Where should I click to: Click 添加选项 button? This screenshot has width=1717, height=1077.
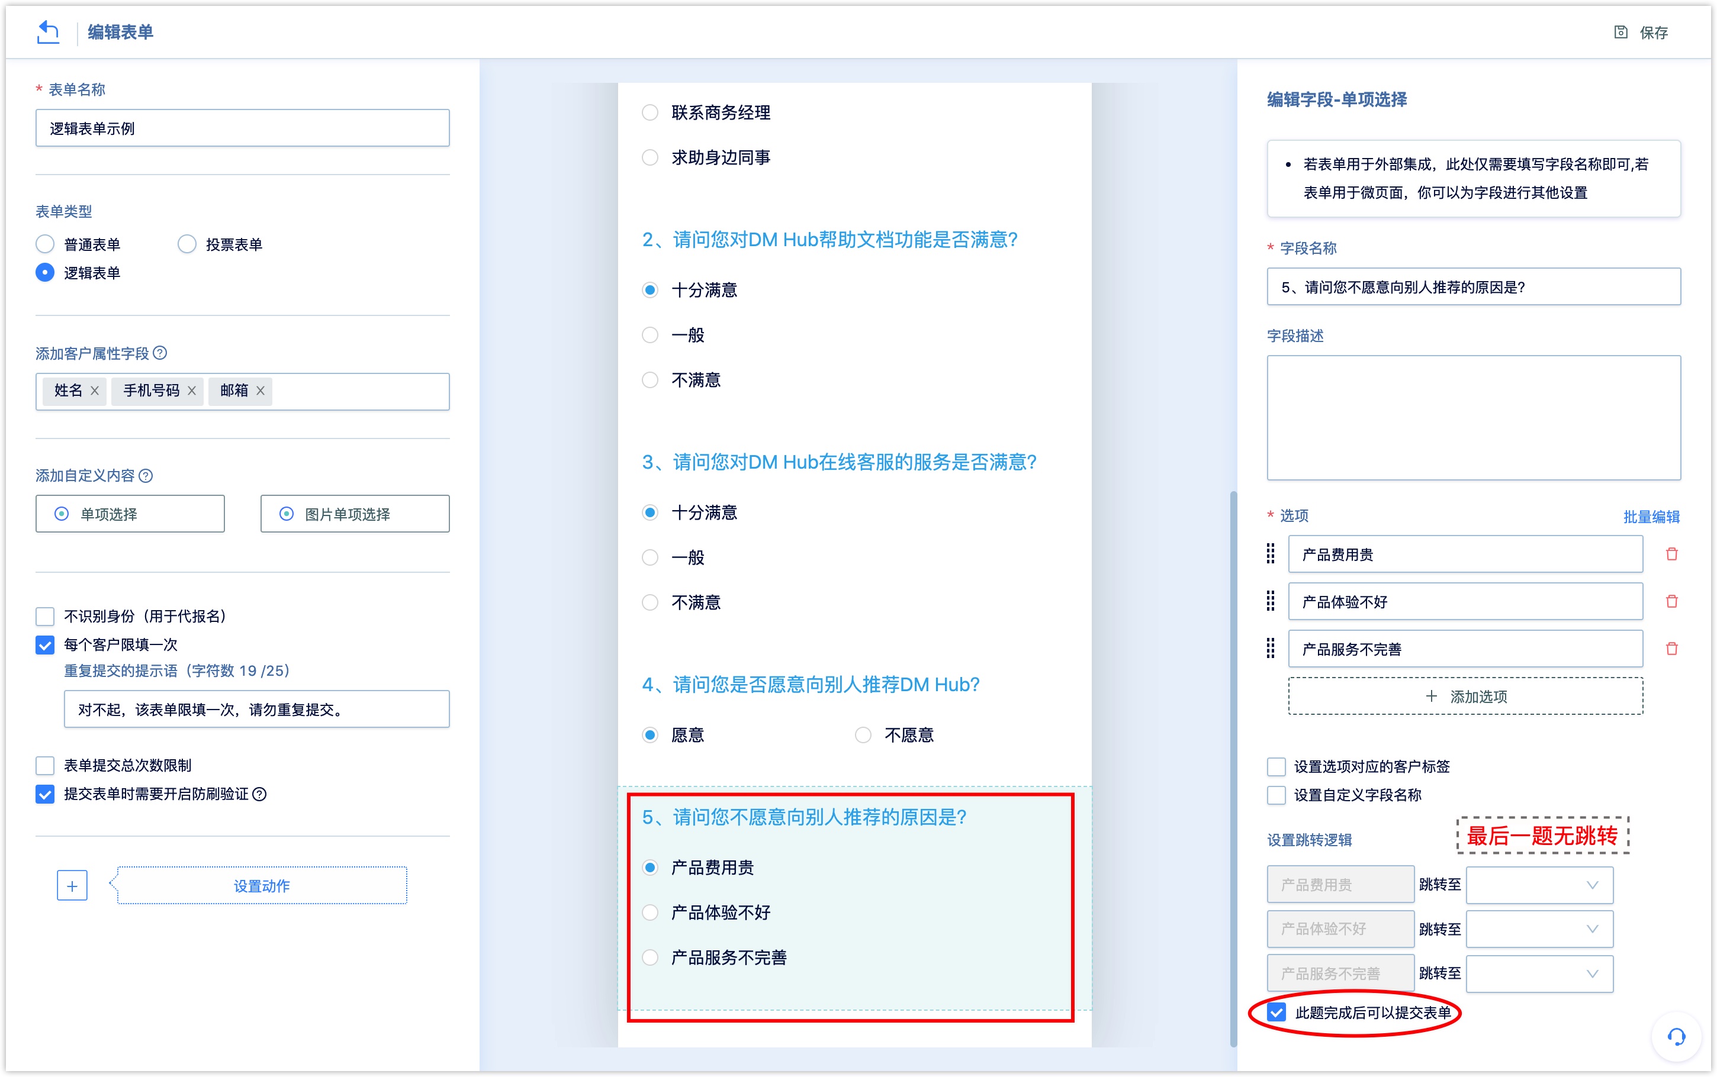point(1465,696)
